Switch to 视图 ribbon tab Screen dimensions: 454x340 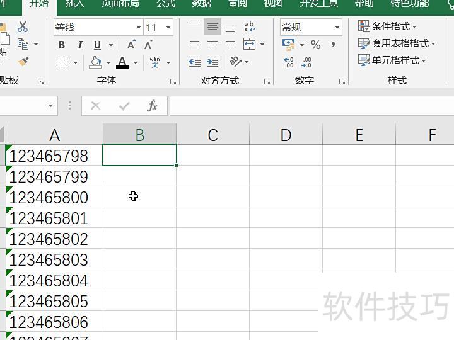[273, 3]
